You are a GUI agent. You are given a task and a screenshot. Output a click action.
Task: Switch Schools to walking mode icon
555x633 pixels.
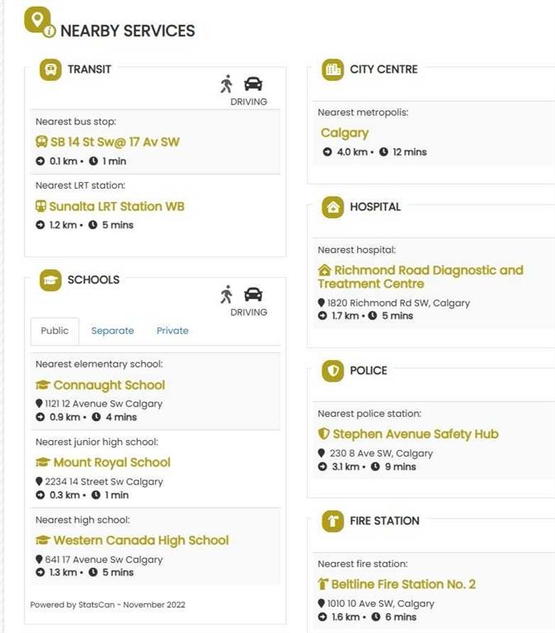coord(227,294)
